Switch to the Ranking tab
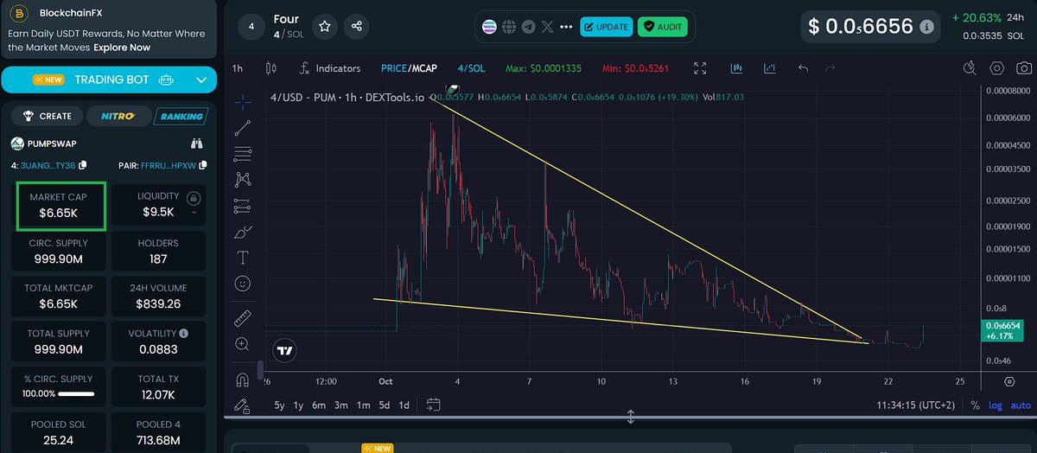The width and height of the screenshot is (1037, 453). [181, 116]
